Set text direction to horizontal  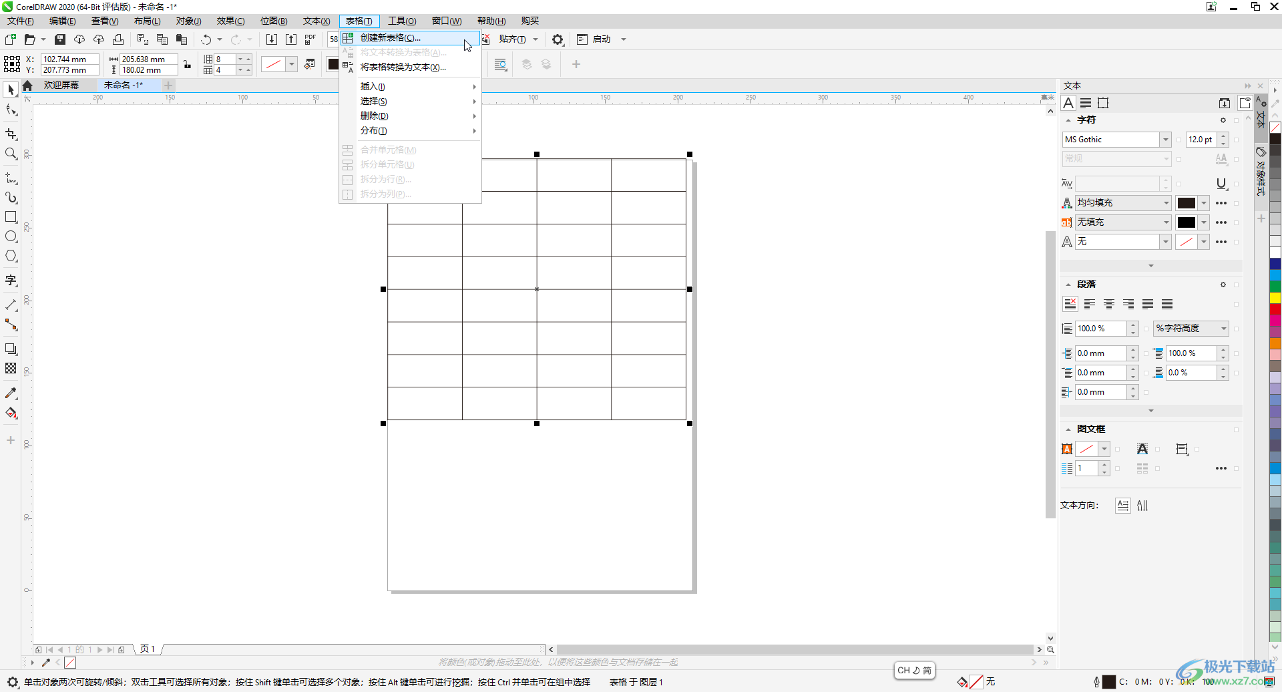tap(1123, 506)
